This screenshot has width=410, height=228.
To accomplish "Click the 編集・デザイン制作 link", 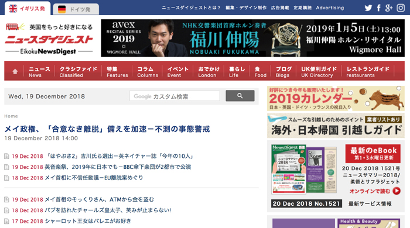I will pyautogui.click(x=246, y=8).
